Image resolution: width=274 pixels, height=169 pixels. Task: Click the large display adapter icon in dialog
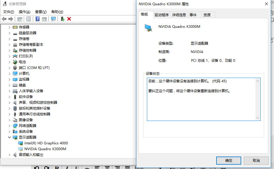tap(149, 28)
